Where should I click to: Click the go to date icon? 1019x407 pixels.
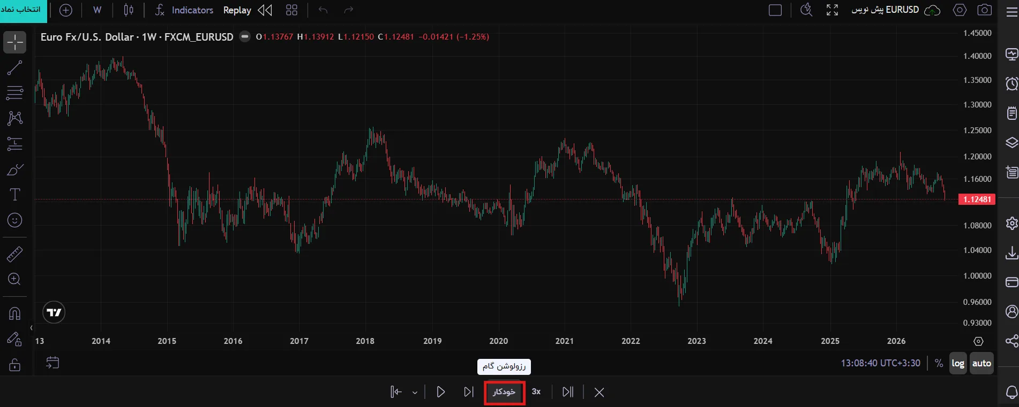coord(53,363)
